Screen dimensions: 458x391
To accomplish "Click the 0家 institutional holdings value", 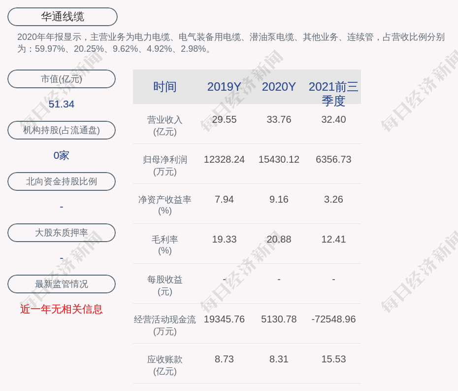I will click(x=62, y=155).
